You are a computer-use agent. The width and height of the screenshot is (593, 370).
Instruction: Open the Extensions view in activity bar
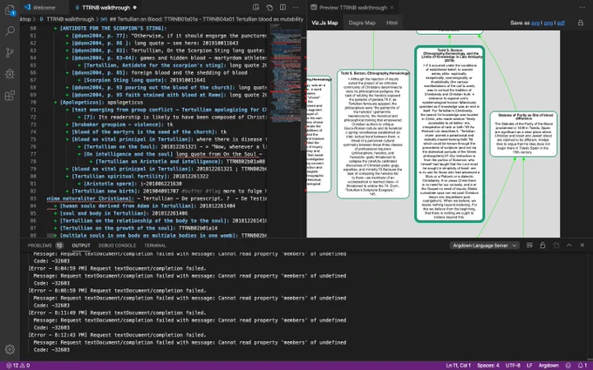click(x=10, y=95)
